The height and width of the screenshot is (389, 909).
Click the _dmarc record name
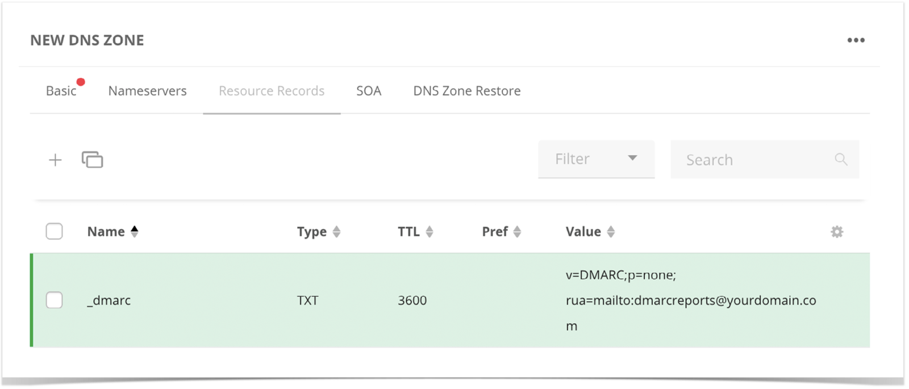coord(109,300)
